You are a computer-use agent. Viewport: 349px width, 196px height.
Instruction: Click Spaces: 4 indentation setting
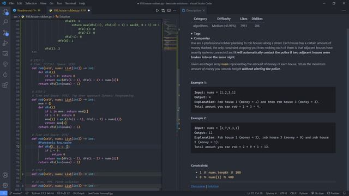(x=271, y=193)
